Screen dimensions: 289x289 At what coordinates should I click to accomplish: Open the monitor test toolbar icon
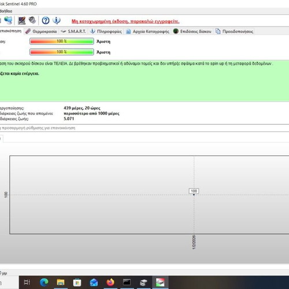pyautogui.click(x=21, y=20)
